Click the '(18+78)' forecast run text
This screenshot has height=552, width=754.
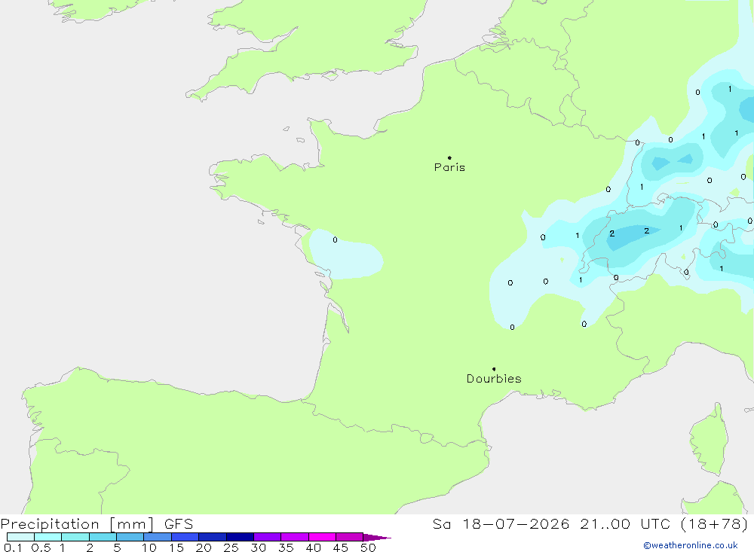715,524
